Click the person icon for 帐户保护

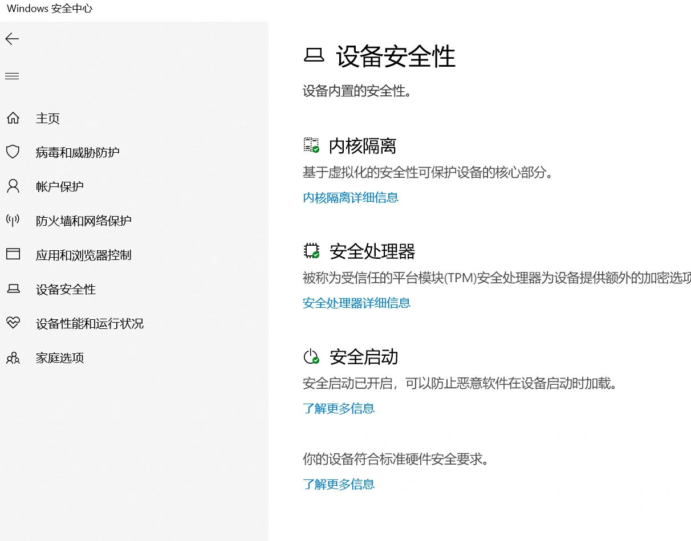point(13,186)
